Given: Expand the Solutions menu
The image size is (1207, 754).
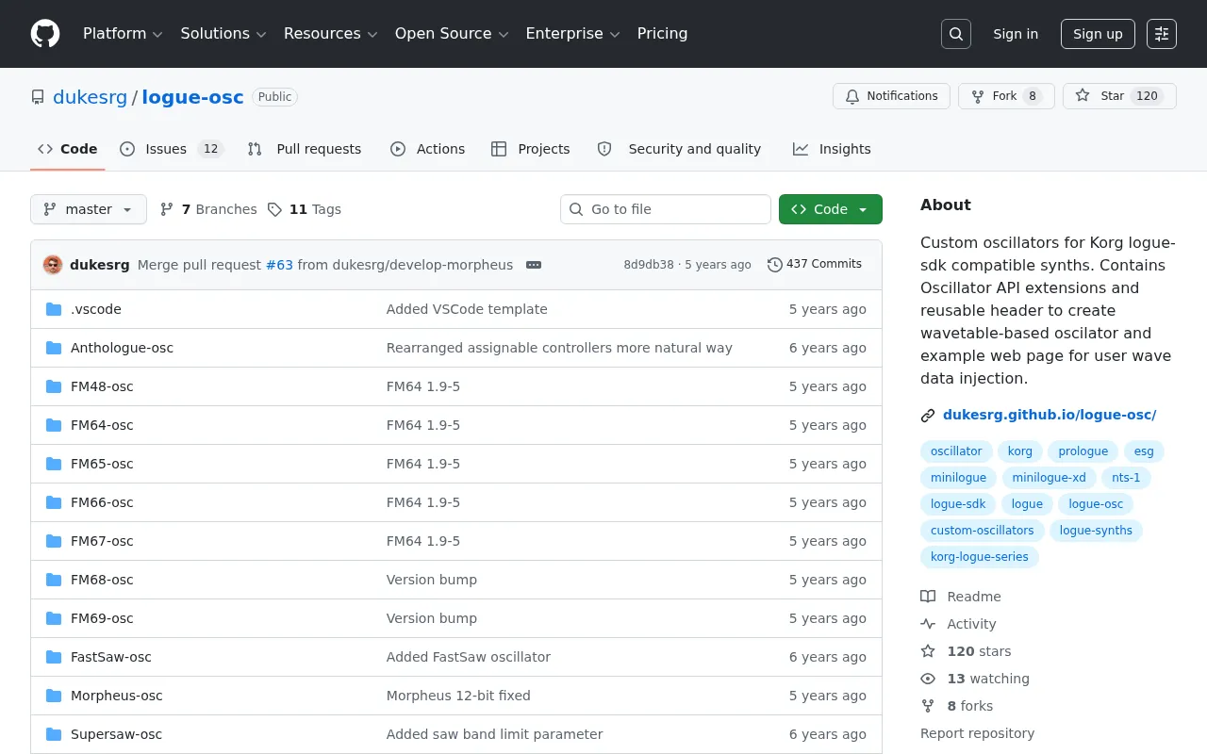Looking at the screenshot, I should [223, 34].
